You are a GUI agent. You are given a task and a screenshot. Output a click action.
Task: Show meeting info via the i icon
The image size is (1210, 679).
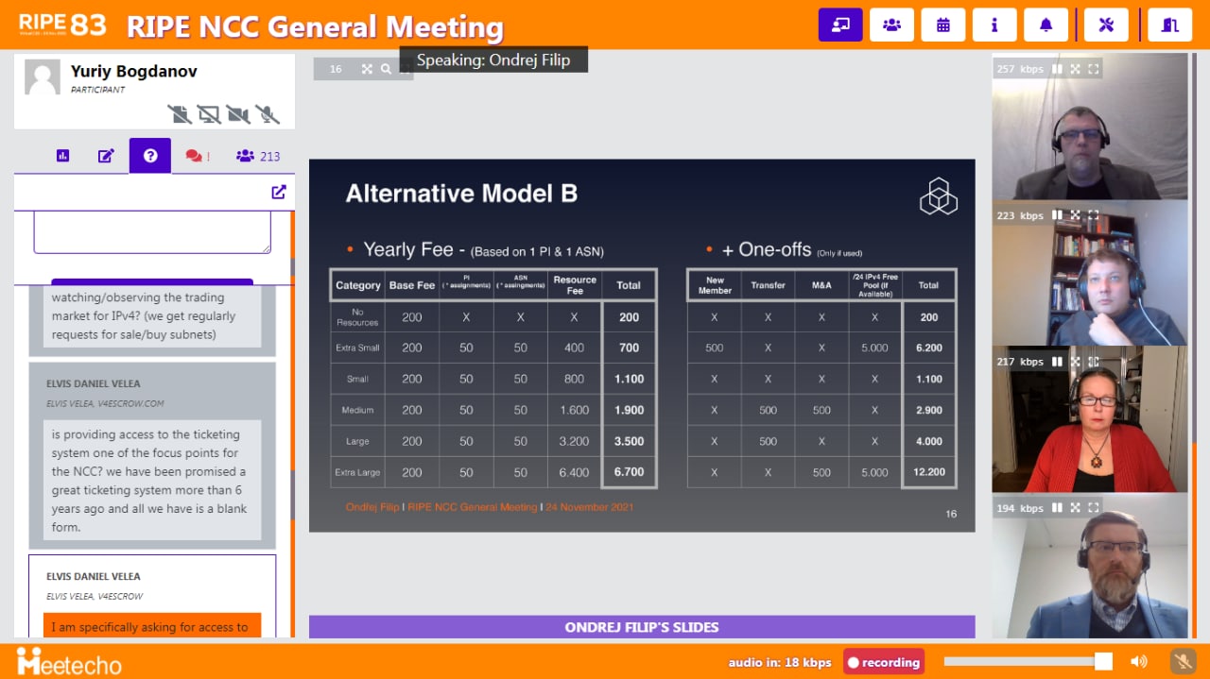coord(994,25)
